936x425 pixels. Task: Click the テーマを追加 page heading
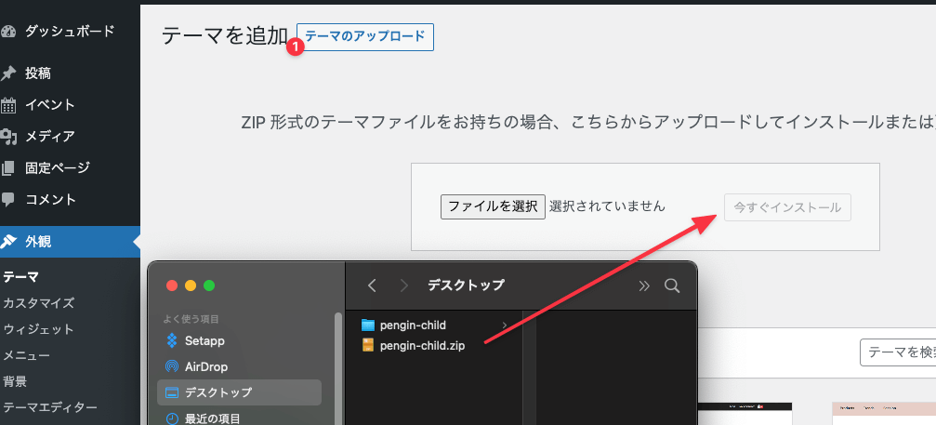(x=225, y=36)
